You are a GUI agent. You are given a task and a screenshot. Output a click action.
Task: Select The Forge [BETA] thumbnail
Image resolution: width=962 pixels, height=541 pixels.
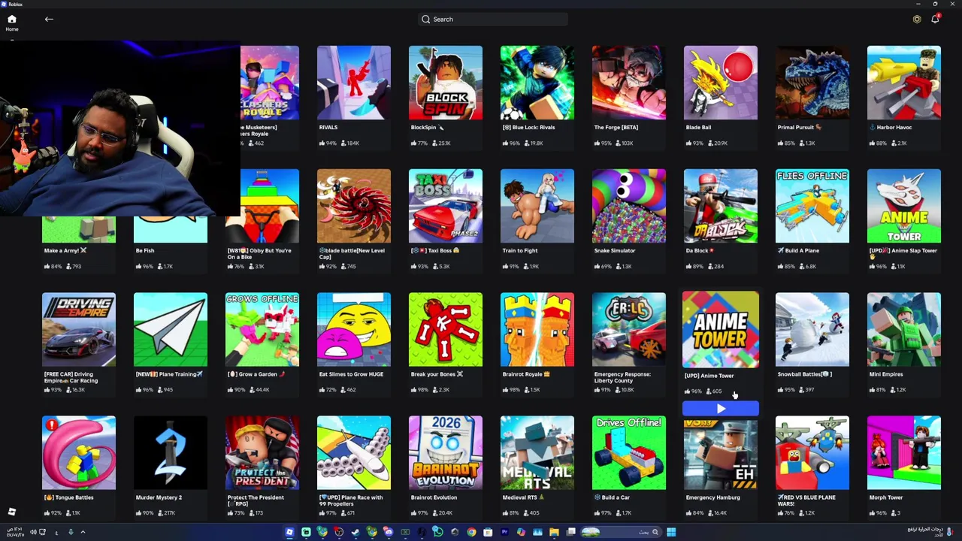(x=629, y=83)
